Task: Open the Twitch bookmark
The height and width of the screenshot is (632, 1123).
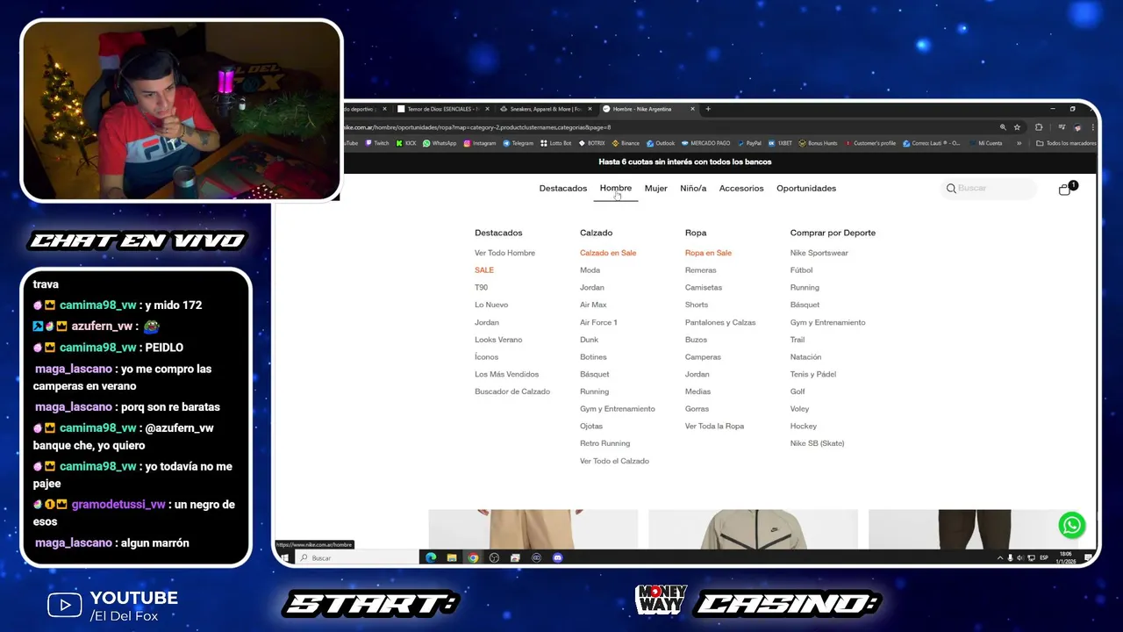Action: 377,143
